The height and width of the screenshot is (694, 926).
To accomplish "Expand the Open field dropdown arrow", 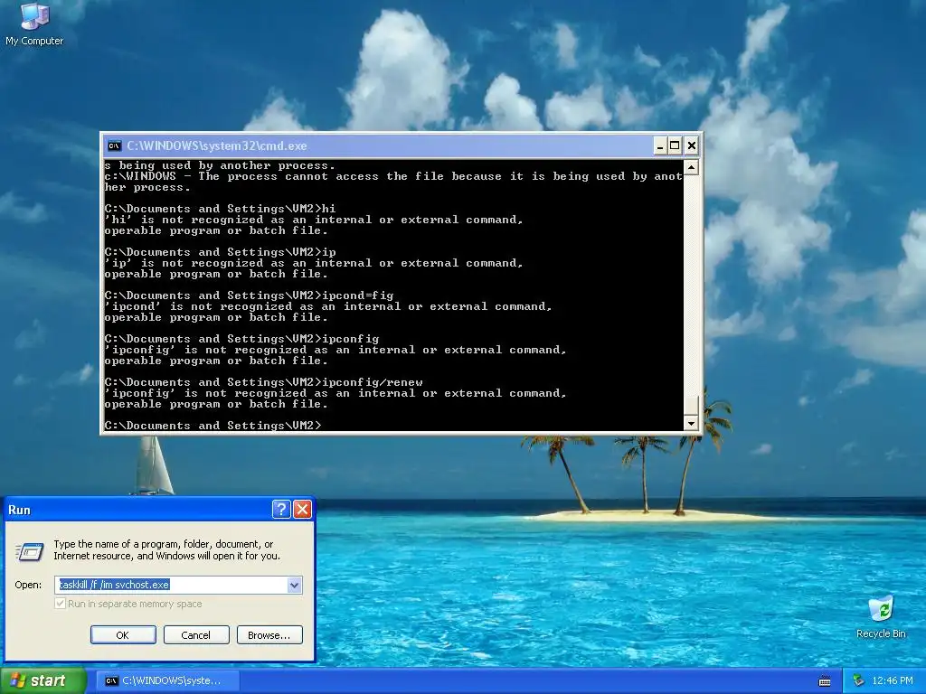I will 294,585.
